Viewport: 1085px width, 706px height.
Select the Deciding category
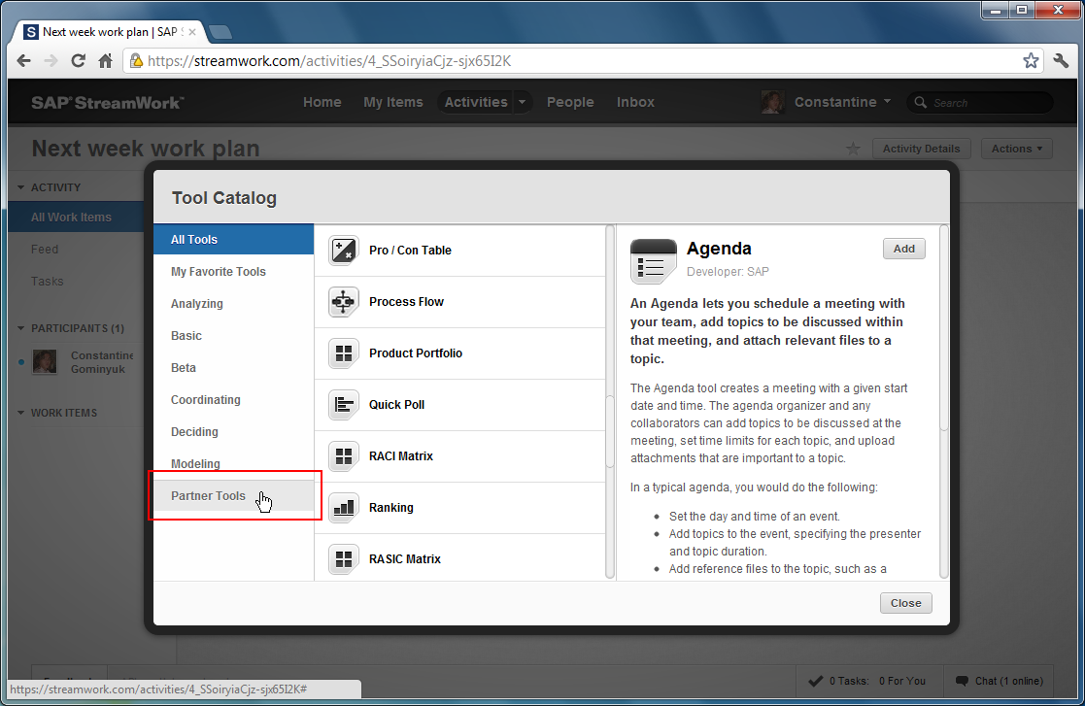pos(234,431)
